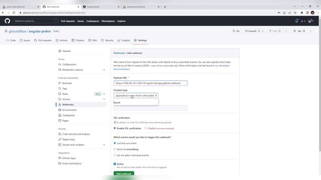This screenshot has height=180, width=321.
Task: Star the repository
Action: click(299, 31)
